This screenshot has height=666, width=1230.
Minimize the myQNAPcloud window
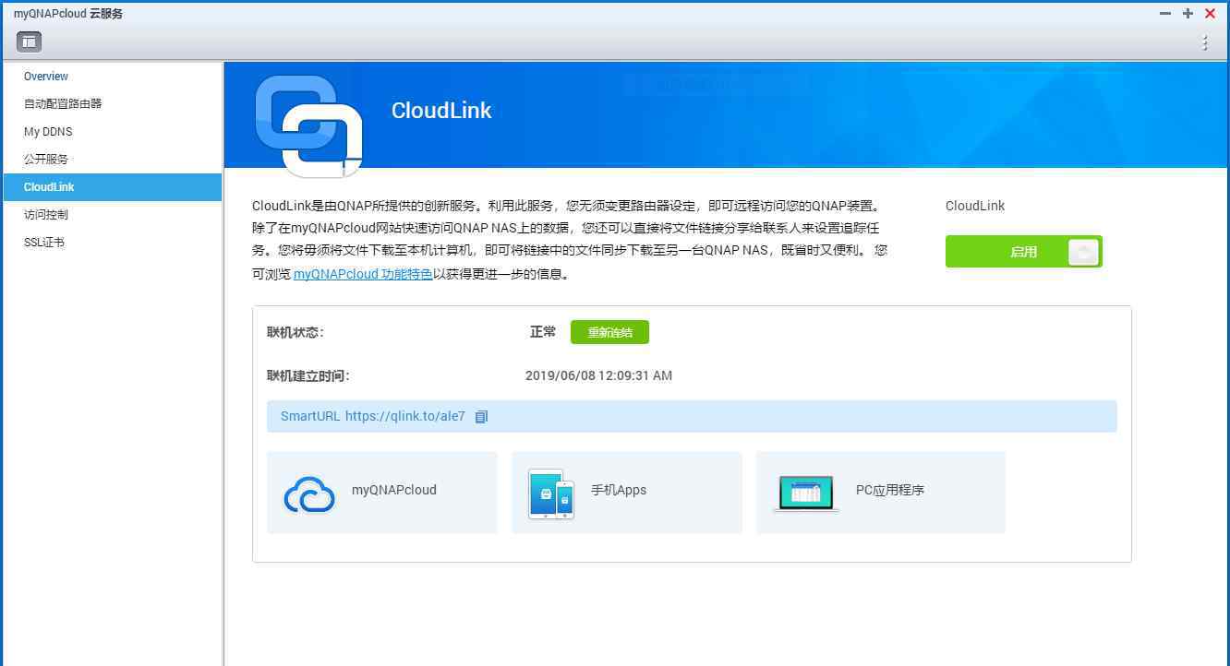coord(1165,14)
